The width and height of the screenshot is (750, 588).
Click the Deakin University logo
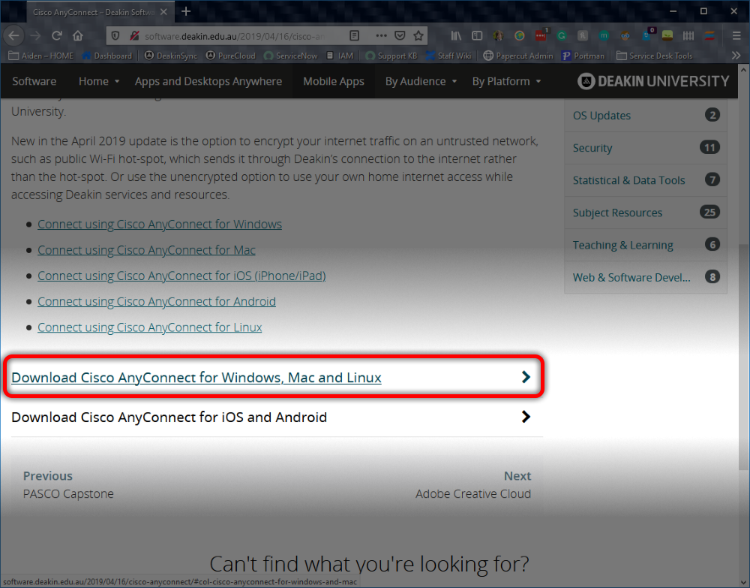[653, 81]
